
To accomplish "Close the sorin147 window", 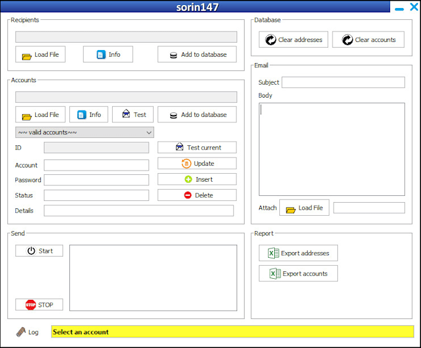I will point(414,7).
